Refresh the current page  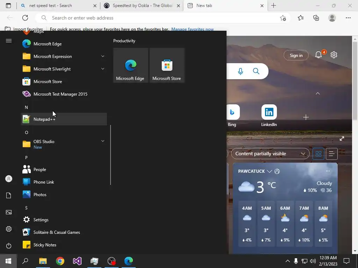(x=25, y=18)
